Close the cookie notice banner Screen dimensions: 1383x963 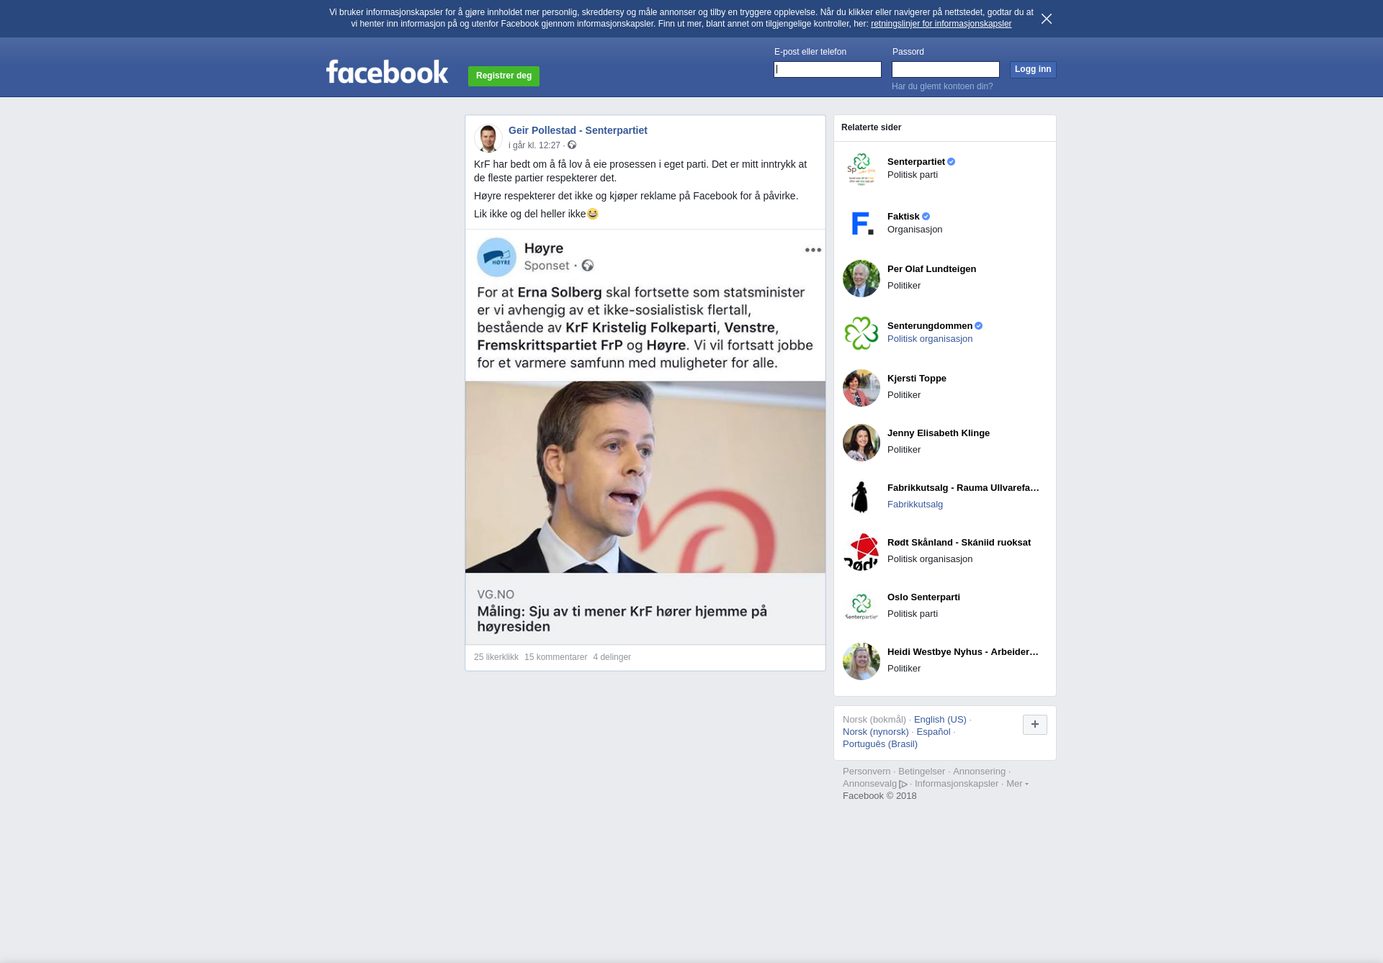1047,19
